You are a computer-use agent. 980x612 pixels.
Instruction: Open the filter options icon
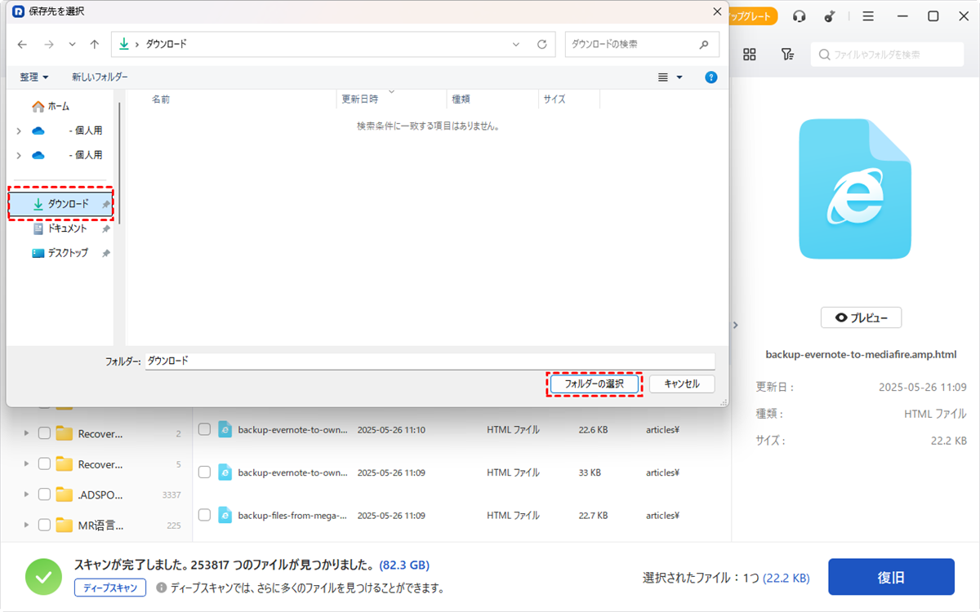[787, 55]
